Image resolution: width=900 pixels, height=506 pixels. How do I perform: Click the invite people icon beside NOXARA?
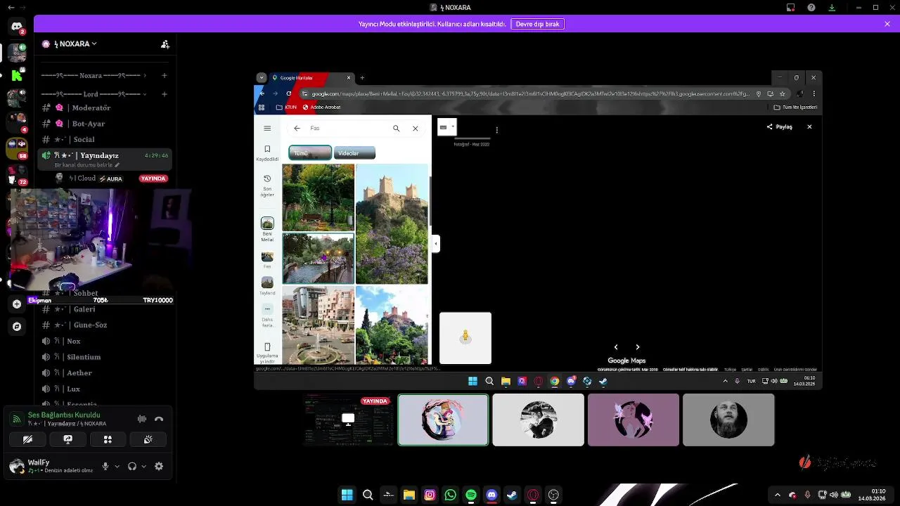click(165, 44)
